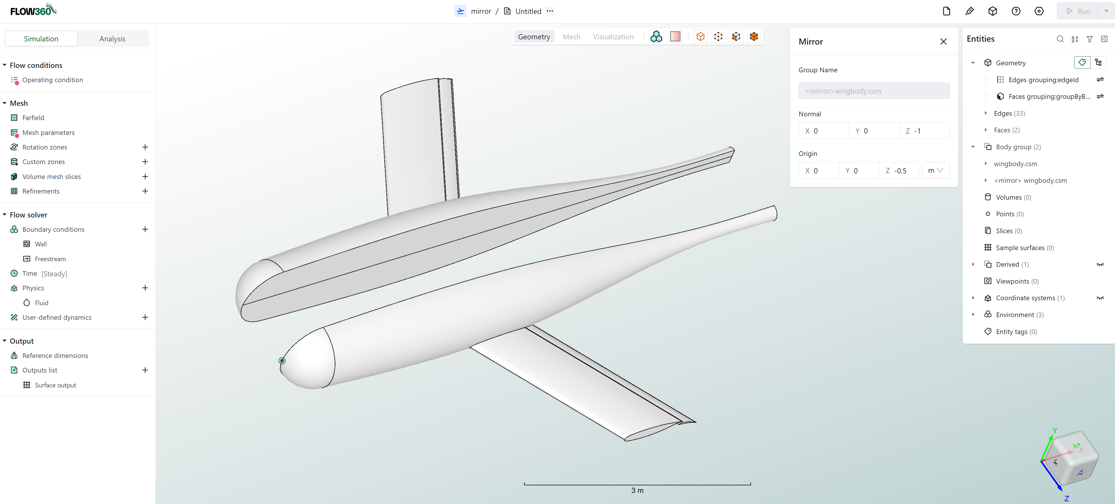Open the origin unit dropdown showing m
The width and height of the screenshot is (1115, 504).
(935, 170)
